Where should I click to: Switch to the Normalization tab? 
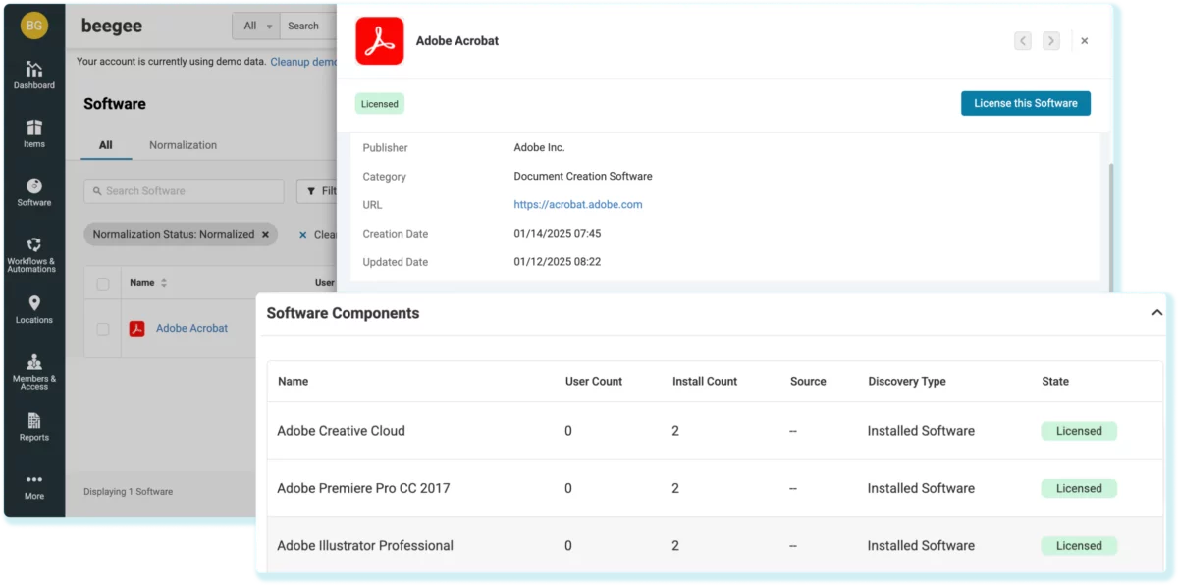pyautogui.click(x=183, y=145)
